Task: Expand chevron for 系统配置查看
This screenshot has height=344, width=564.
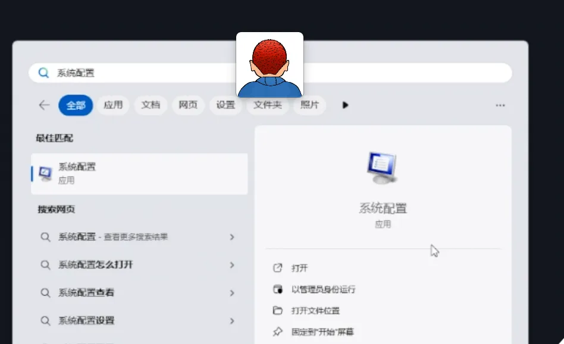Action: [x=232, y=293]
